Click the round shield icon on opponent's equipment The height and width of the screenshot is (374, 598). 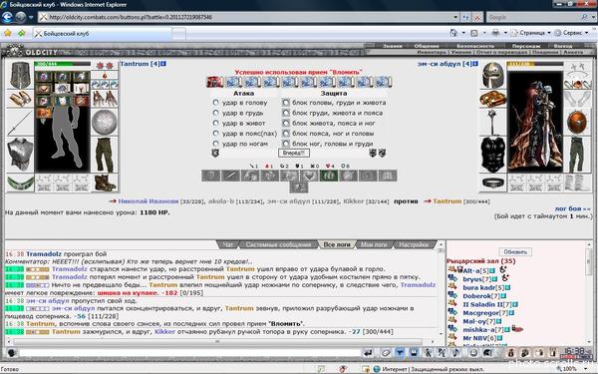(577, 122)
